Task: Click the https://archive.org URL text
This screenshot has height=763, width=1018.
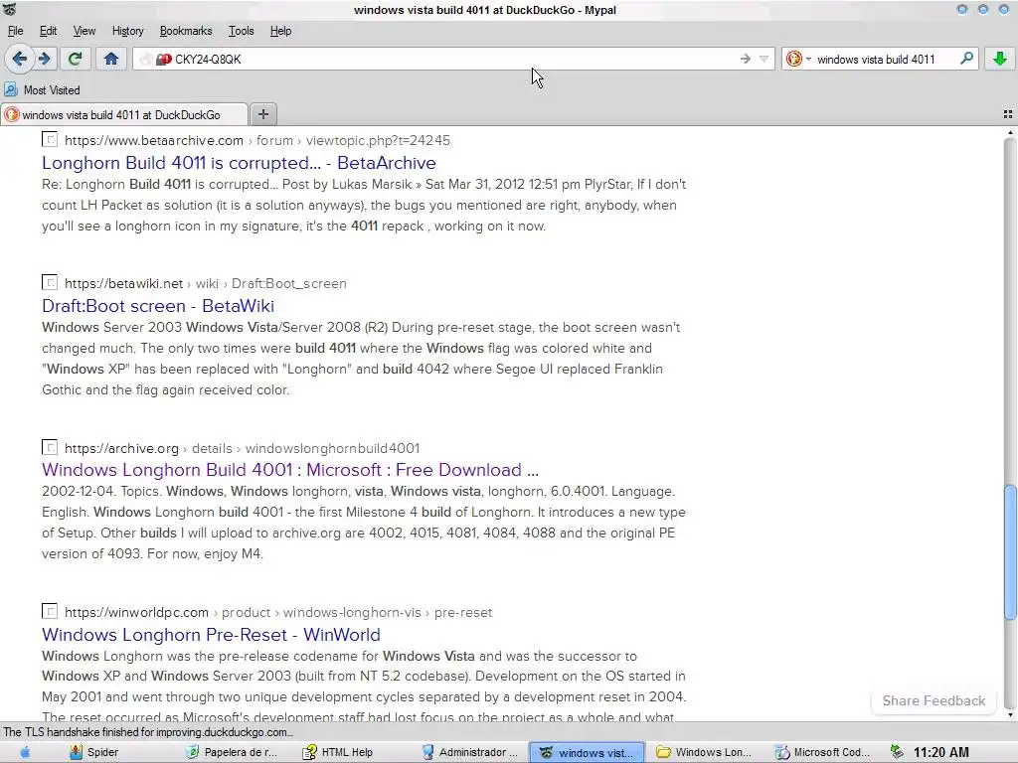Action: click(x=121, y=448)
